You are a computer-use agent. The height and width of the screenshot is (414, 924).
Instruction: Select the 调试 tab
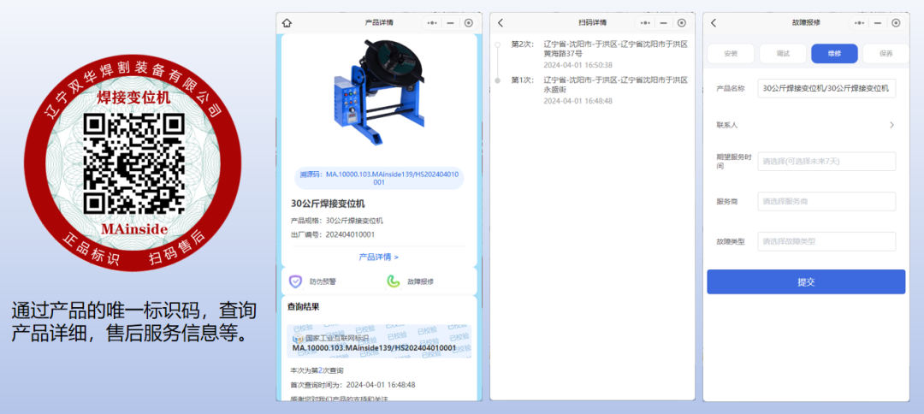pyautogui.click(x=783, y=54)
